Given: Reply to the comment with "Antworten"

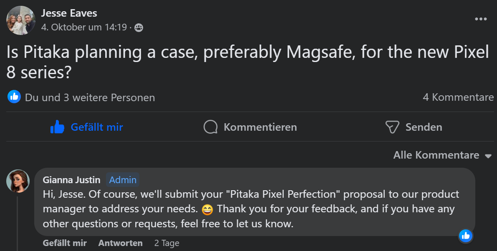Looking at the screenshot, I should coord(120,243).
